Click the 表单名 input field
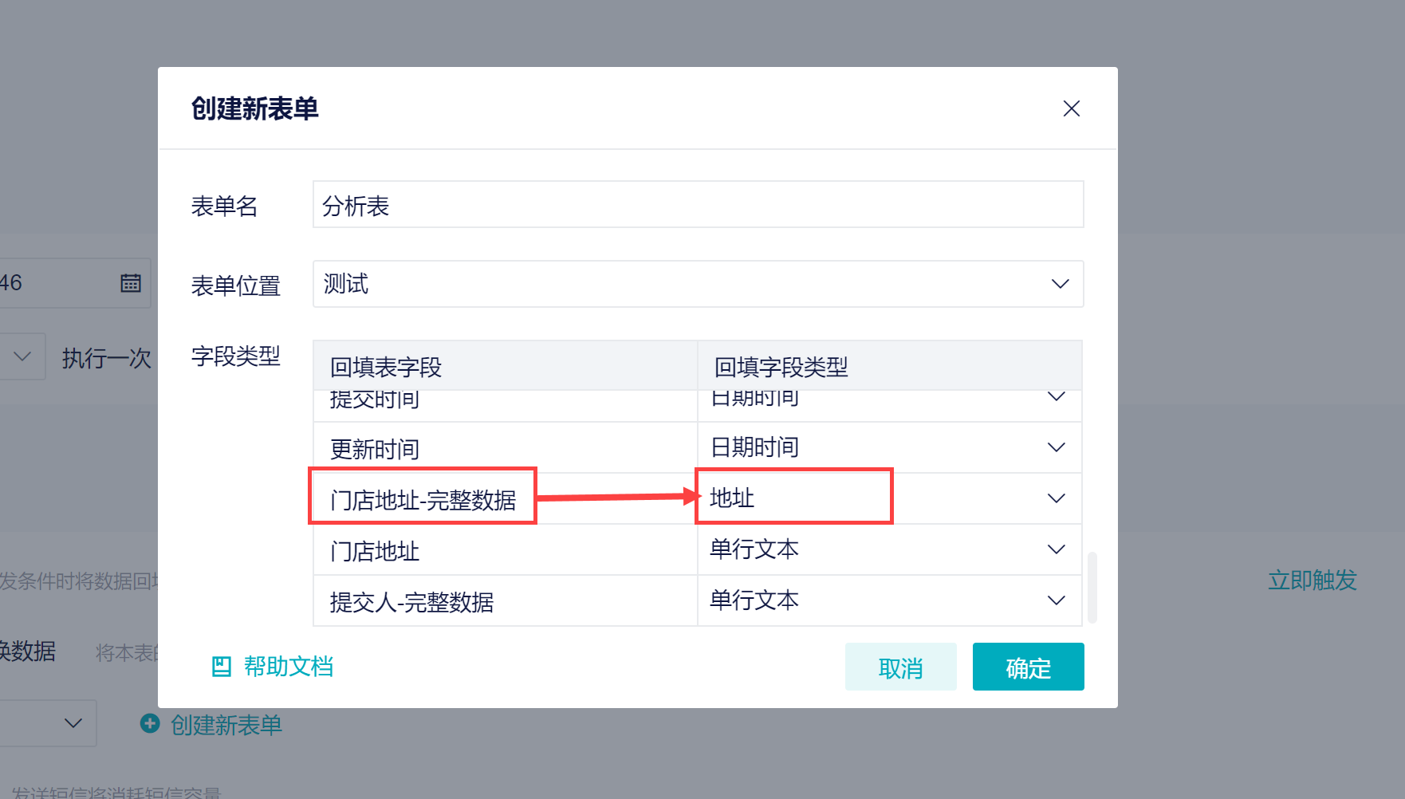Viewport: 1405px width, 799px height. coord(698,205)
